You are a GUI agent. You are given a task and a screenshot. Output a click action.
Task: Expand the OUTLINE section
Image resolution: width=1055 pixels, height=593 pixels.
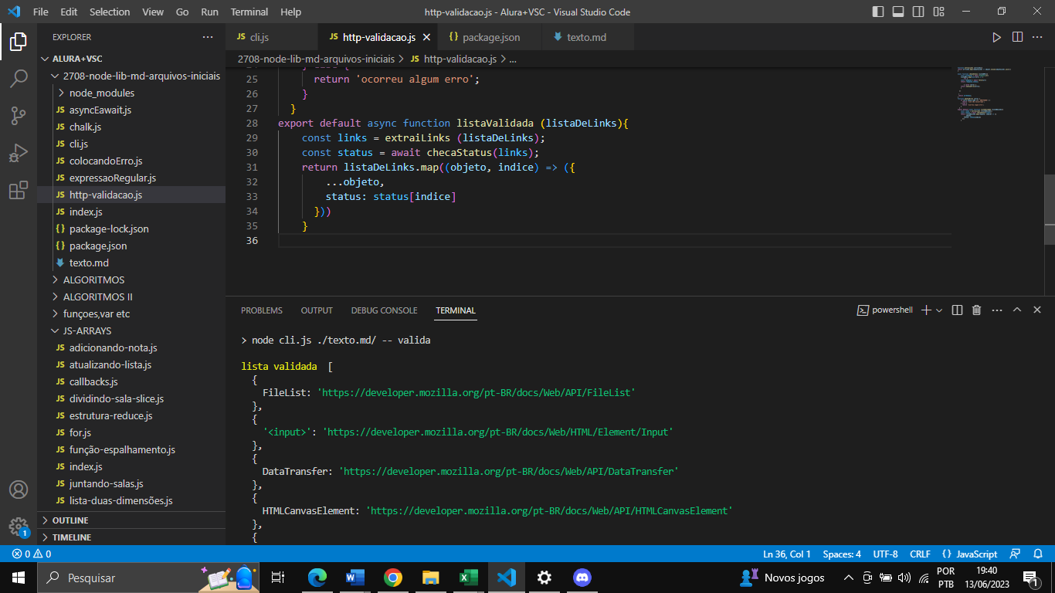coord(131,520)
